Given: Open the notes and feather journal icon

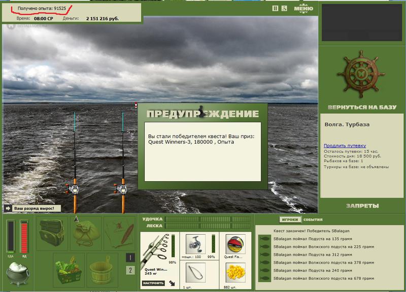Looking at the screenshot, I should (x=119, y=233).
